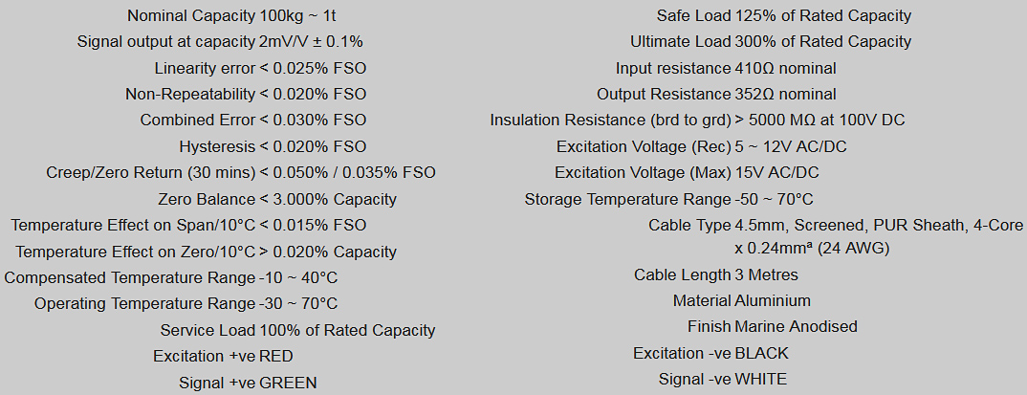The height and width of the screenshot is (395, 1027).
Task: Click the Signal +ve GREEN line
Action: point(248,383)
